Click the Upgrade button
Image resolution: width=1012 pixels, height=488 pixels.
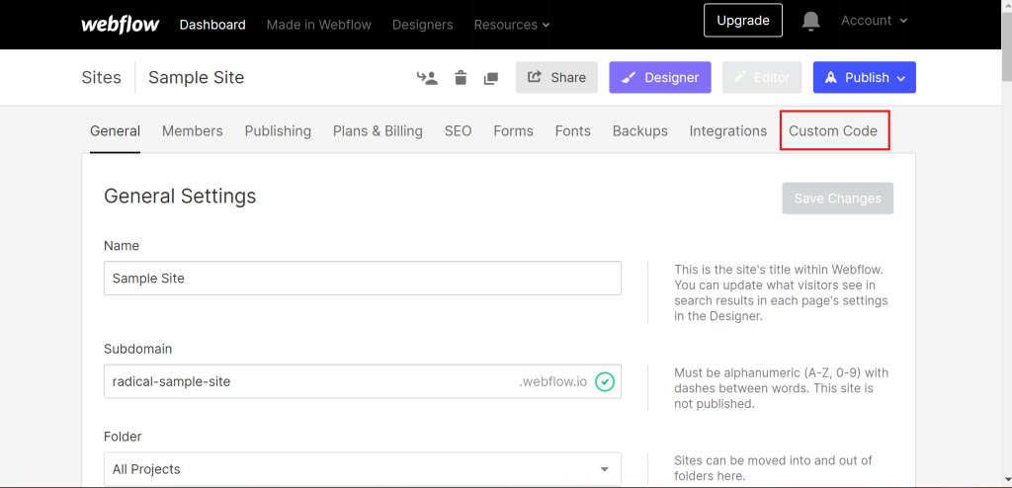click(x=743, y=20)
